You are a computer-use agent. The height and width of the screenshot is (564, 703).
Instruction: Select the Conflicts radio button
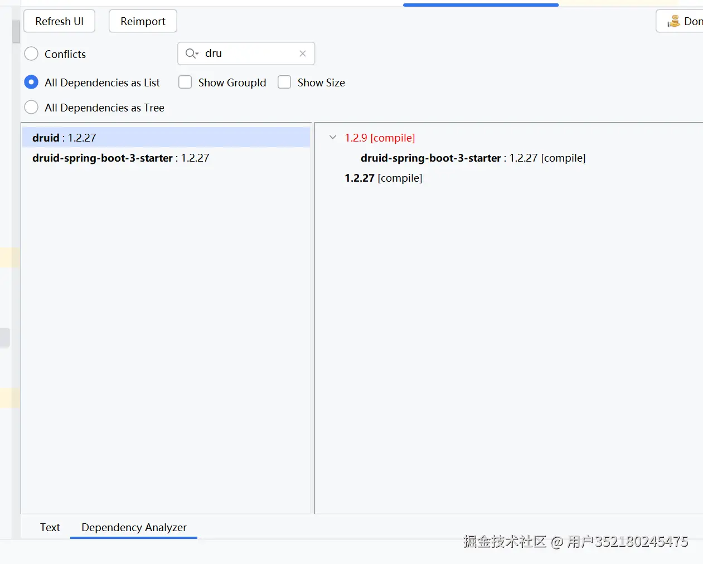tap(31, 54)
